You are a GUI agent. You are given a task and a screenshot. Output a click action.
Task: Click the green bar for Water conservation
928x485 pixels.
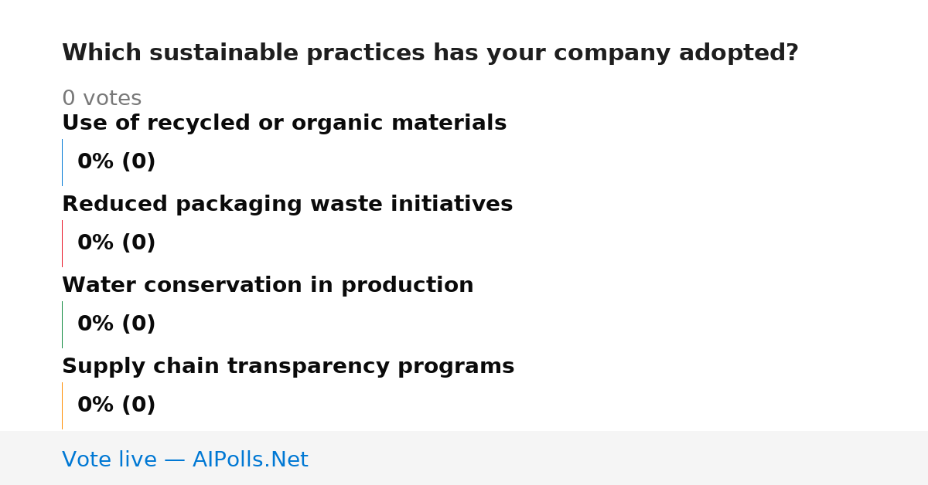click(62, 324)
